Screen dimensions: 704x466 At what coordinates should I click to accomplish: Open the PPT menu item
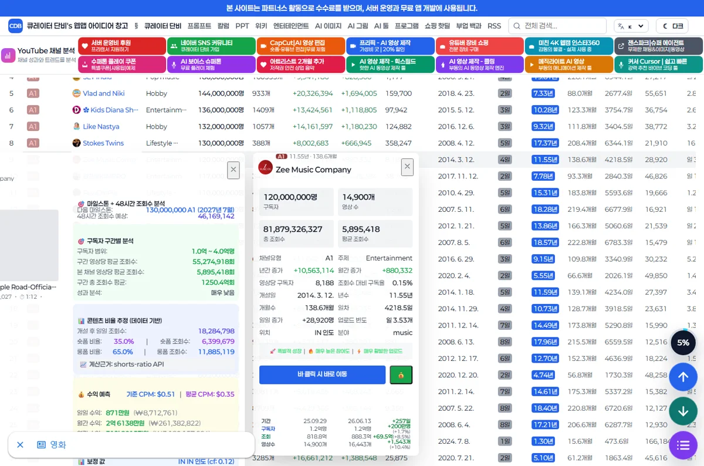(x=242, y=26)
